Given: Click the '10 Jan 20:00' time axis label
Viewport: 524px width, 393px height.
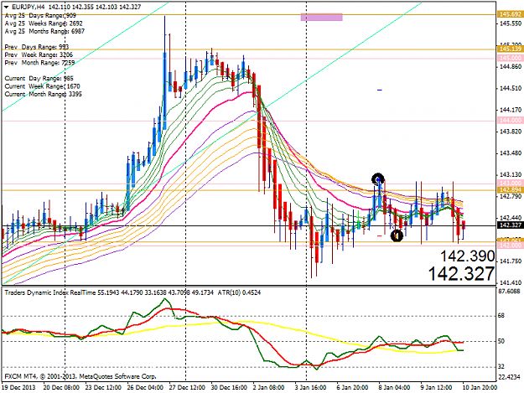Looking at the screenshot, I should (x=480, y=387).
